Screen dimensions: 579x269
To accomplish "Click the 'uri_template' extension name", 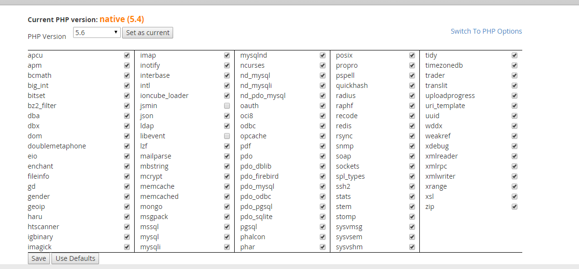I will (x=445, y=106).
